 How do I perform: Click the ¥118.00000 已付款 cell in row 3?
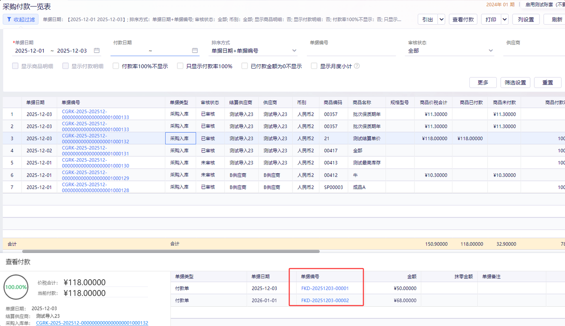coord(470,138)
